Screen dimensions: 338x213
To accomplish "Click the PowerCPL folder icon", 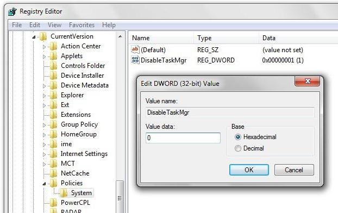I will tap(53, 203).
